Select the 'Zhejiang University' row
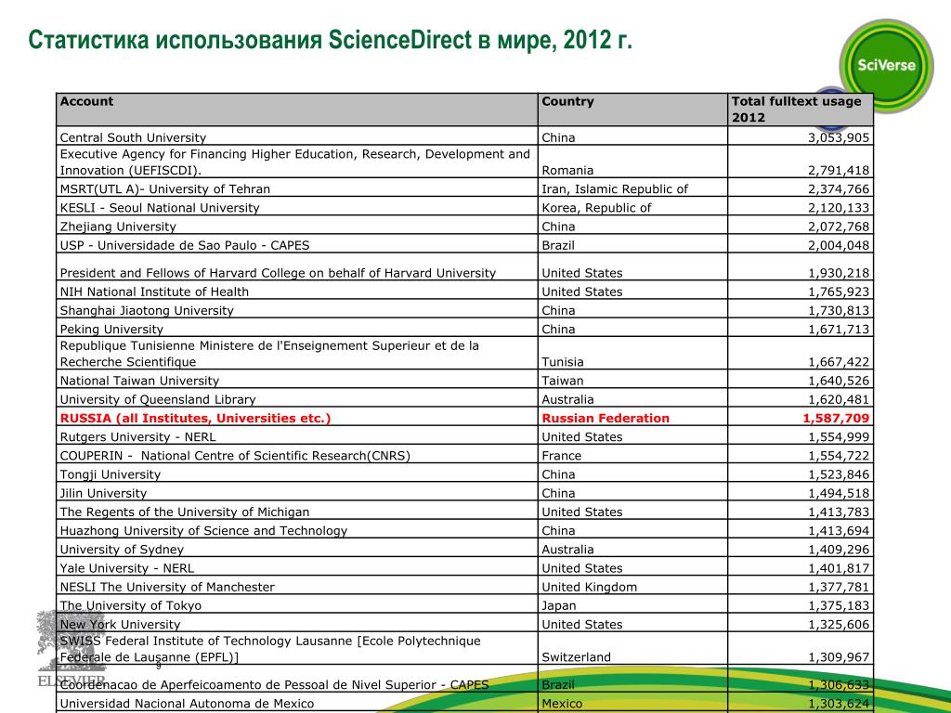The width and height of the screenshot is (951, 713). click(464, 225)
